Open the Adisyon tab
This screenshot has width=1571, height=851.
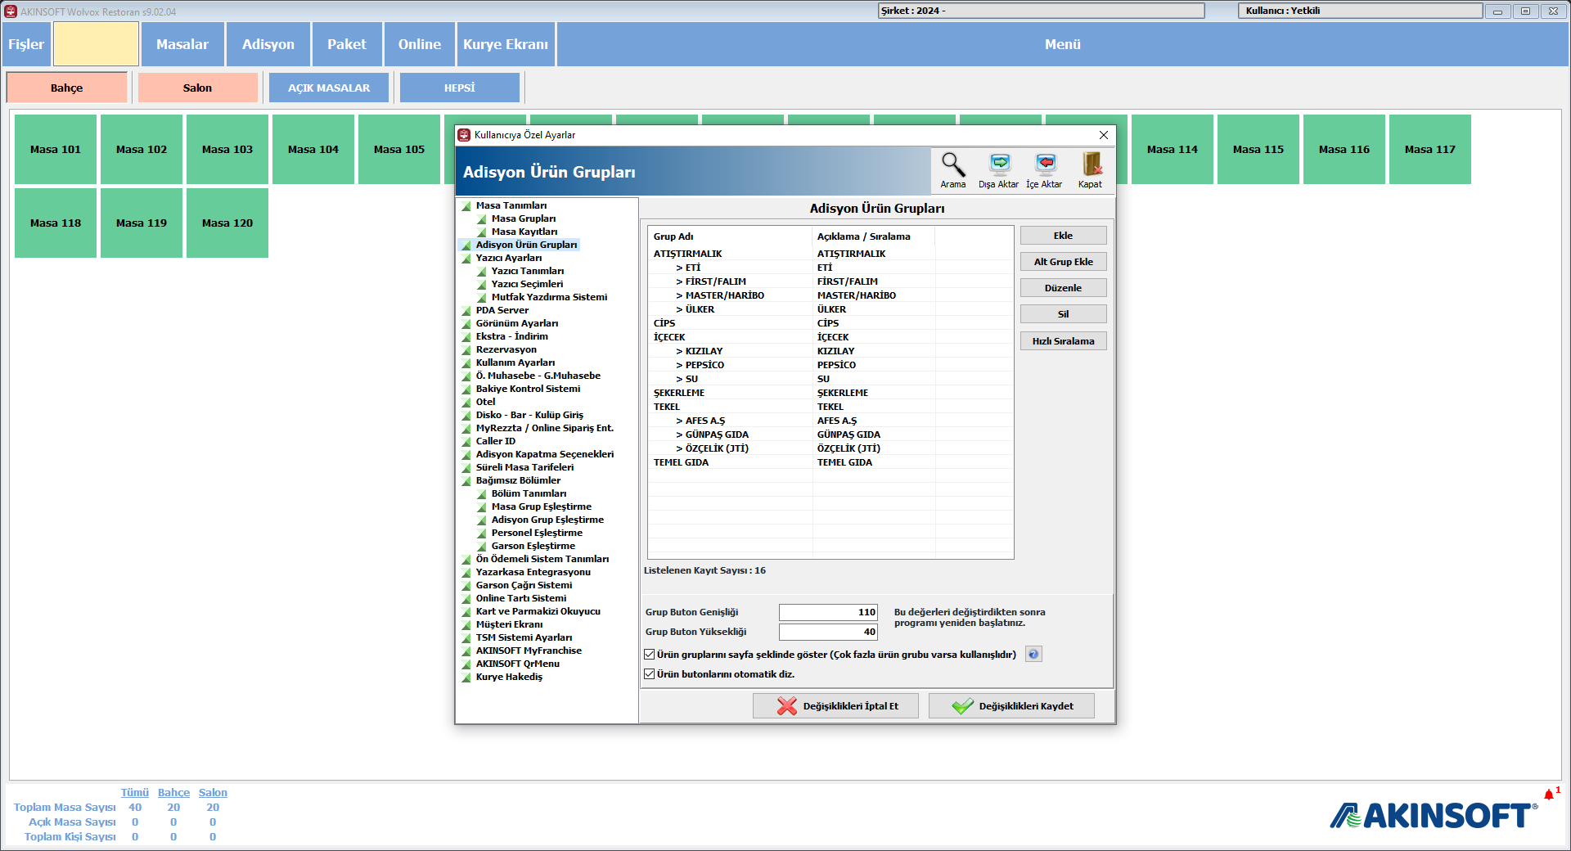268,44
